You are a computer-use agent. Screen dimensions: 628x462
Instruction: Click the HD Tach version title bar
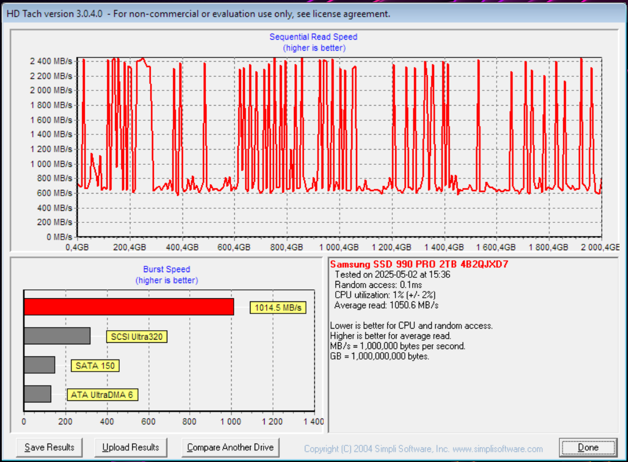(x=199, y=14)
